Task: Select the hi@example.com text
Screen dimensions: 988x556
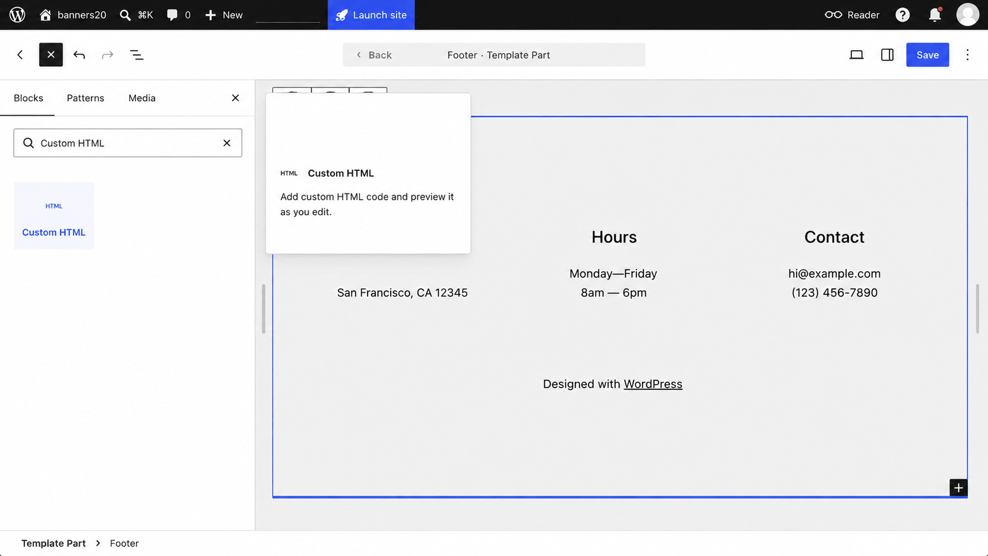Action: (834, 274)
